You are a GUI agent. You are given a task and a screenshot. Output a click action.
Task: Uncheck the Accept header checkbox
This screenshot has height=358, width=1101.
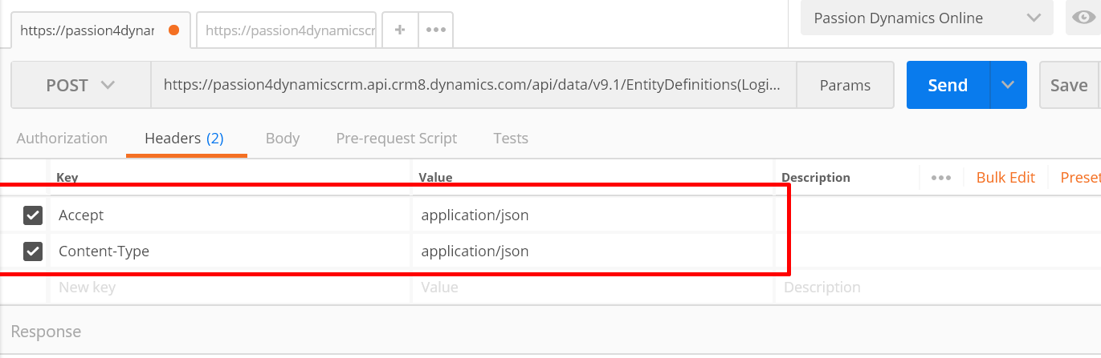tap(33, 215)
